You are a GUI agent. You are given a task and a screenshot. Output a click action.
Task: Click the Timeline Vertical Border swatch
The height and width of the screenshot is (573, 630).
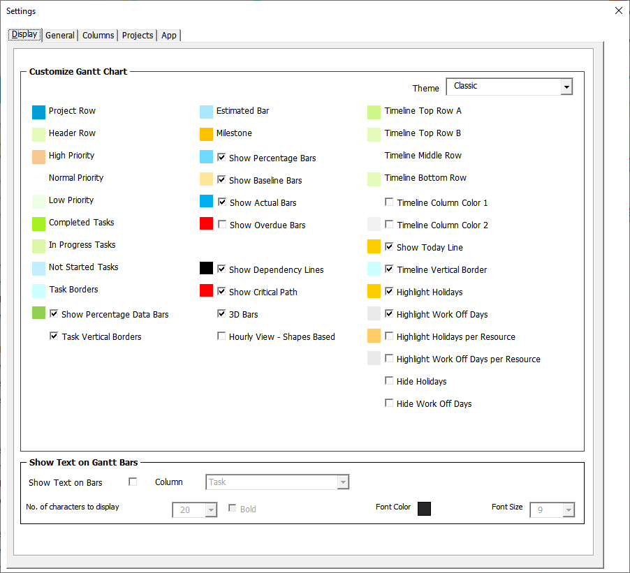[374, 269]
